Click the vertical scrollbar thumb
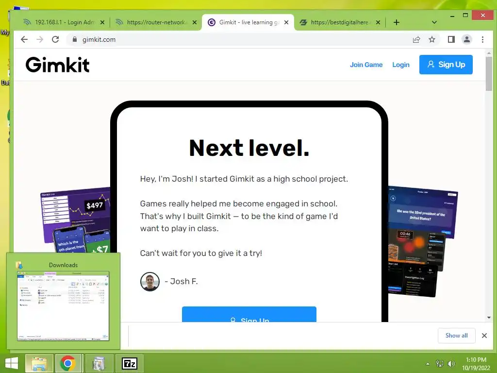 489,74
